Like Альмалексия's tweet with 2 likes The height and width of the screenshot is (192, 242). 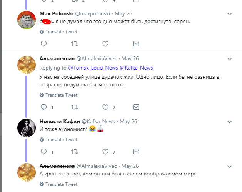tap(105, 107)
